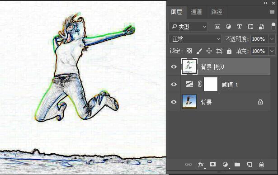Open the 正常 blend mode dropdown
This screenshot has height=175, width=278.
pos(195,39)
